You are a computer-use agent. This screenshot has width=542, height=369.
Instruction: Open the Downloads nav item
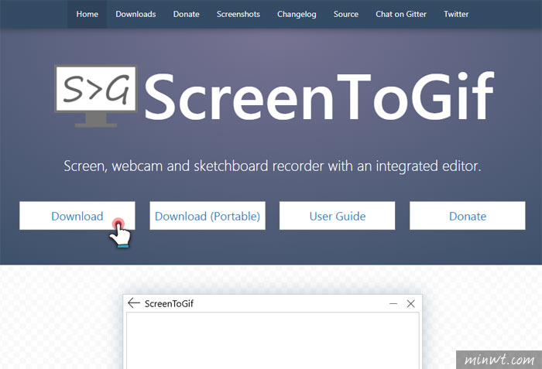coord(135,14)
